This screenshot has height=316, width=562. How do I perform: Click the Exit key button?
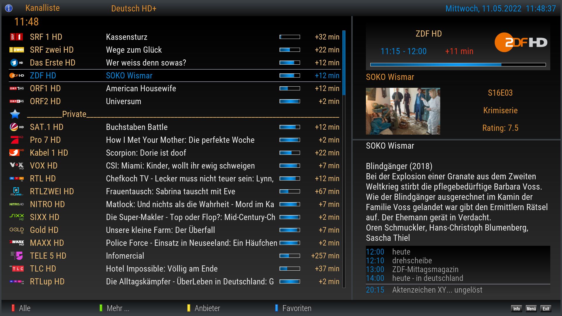coord(546,309)
